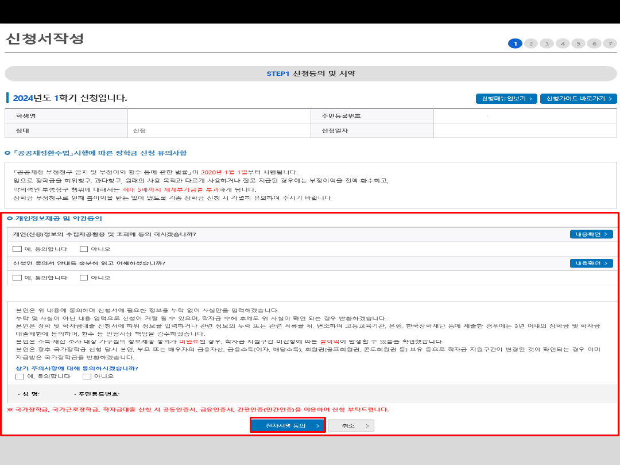View 내용확인 for personal info consent

tap(591, 234)
